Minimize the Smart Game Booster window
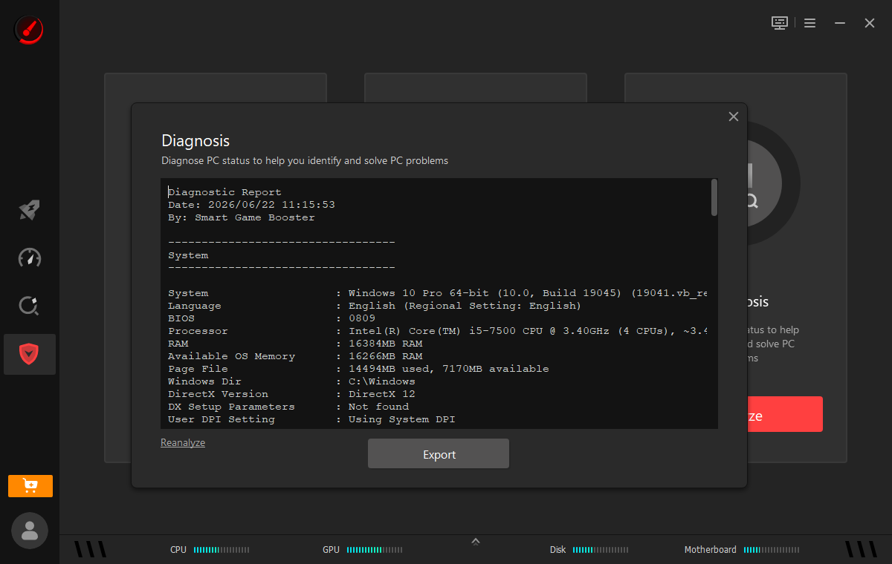The width and height of the screenshot is (892, 564). 840,23
